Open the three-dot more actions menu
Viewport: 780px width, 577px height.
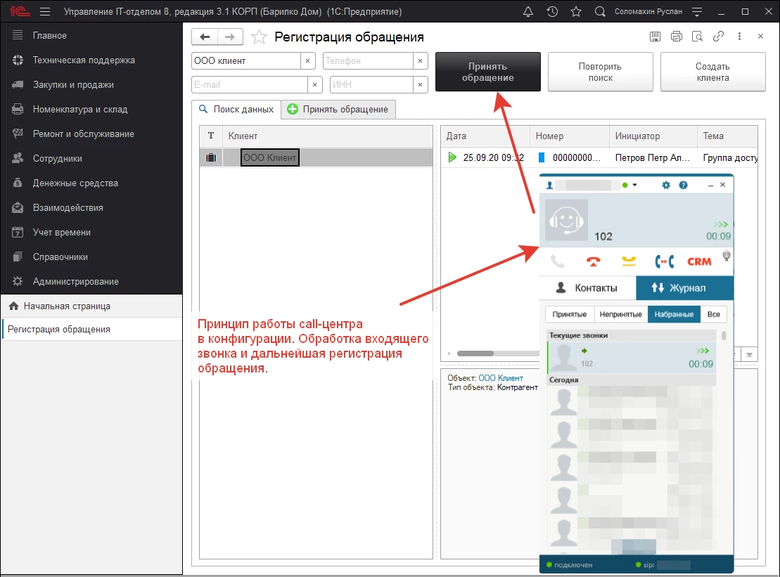[739, 37]
